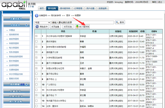Check the box for row 2 晶体学基础
This screenshot has width=165, height=108.
[x=36, y=41]
